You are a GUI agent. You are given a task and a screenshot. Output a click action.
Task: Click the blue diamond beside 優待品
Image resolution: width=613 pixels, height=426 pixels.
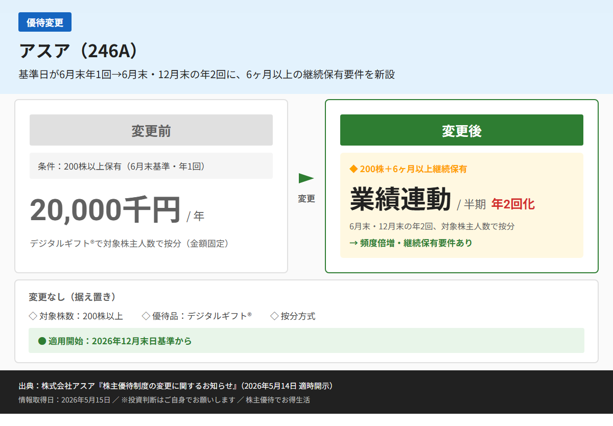tap(146, 316)
